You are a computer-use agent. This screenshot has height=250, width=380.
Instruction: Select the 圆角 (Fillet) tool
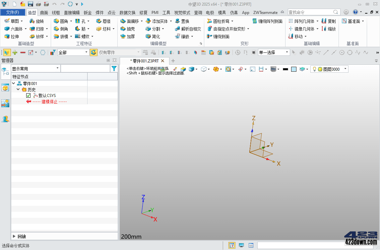point(62,21)
